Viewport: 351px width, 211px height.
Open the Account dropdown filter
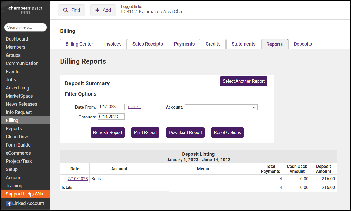tap(221, 107)
